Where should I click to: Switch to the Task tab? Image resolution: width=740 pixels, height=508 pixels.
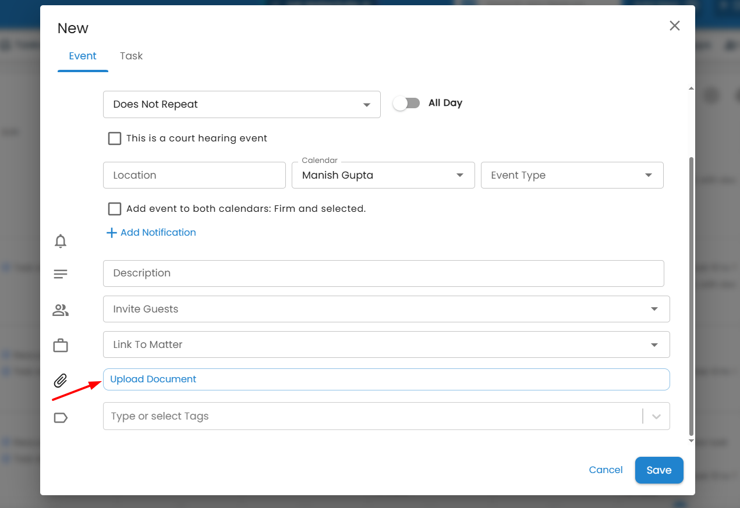(x=131, y=56)
